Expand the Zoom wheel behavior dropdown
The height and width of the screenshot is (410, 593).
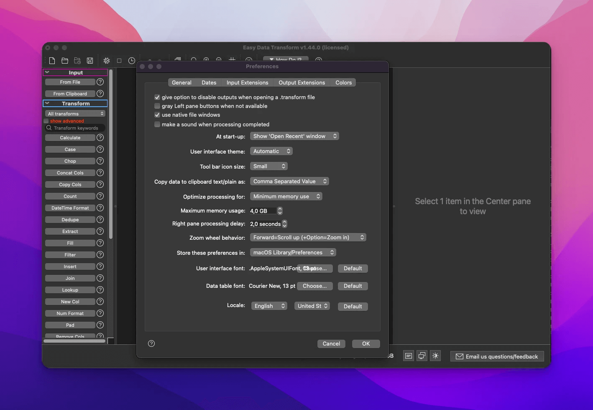point(308,238)
